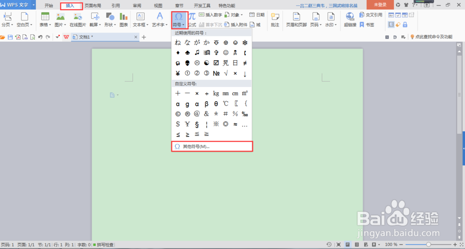Click the 未登录 login button
465x249 pixels.
point(380,5)
